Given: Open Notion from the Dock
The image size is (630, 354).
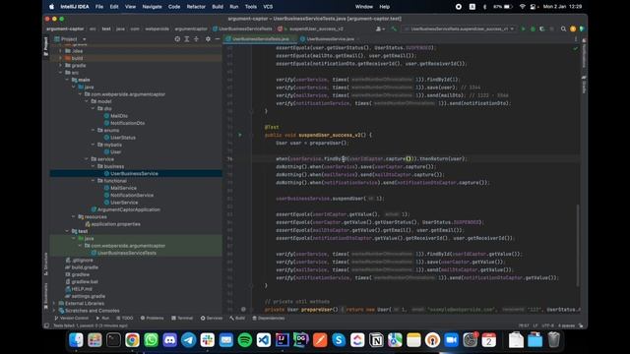Looking at the screenshot, I should coord(376,340).
